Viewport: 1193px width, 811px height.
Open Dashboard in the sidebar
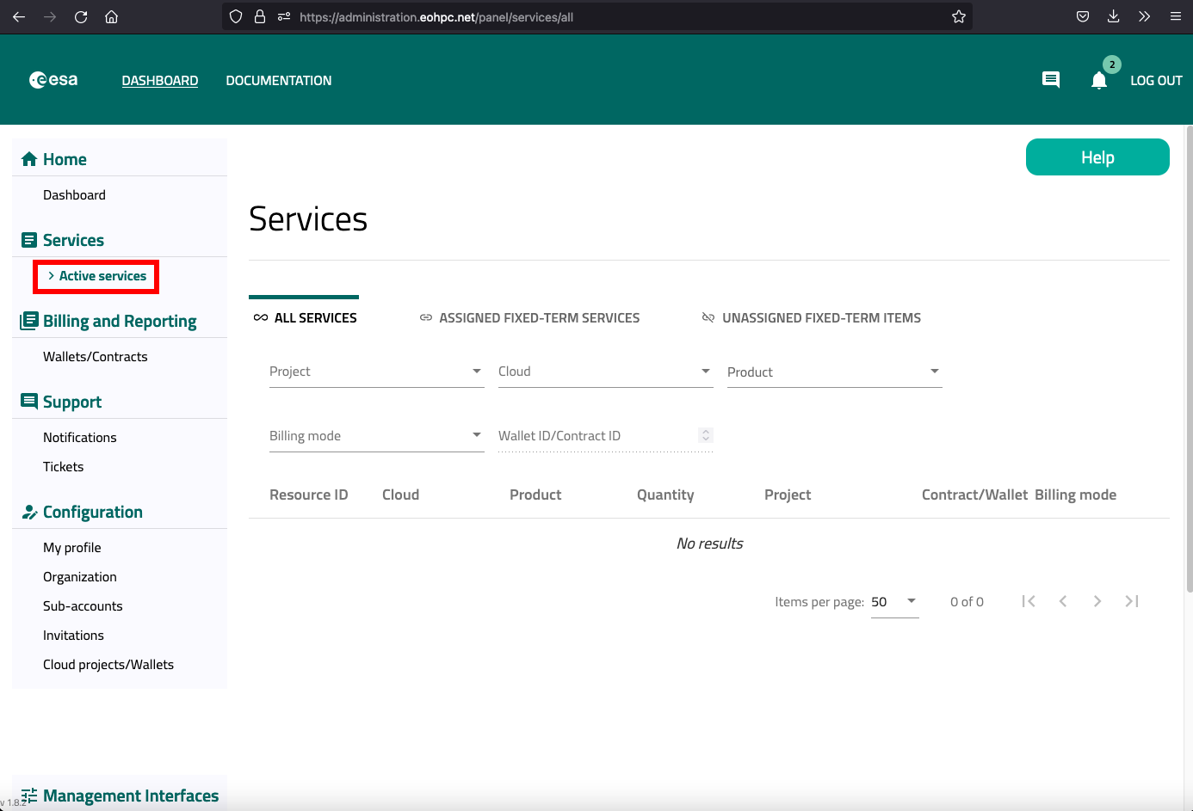[x=74, y=195]
